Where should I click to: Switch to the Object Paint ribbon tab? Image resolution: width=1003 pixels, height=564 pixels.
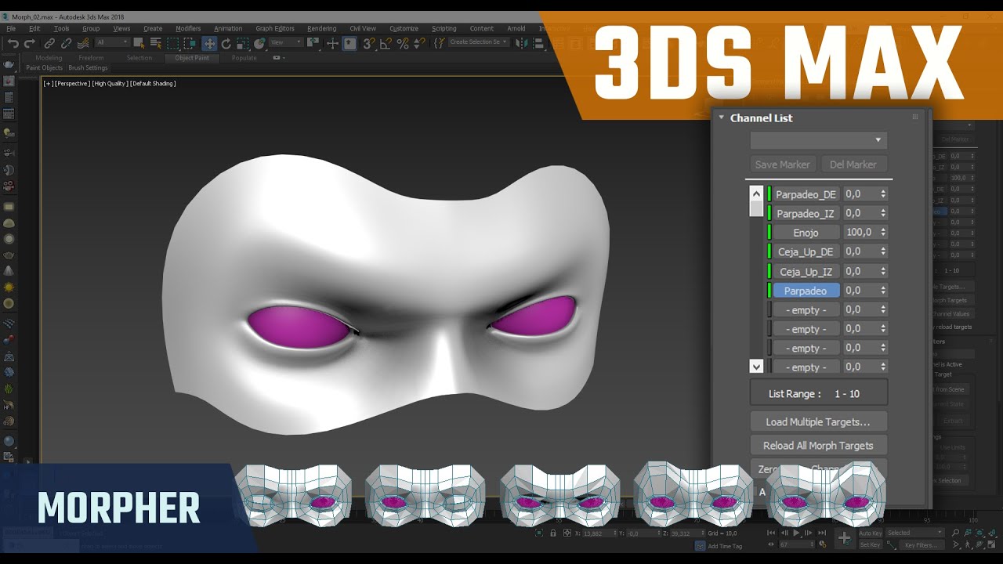click(192, 58)
